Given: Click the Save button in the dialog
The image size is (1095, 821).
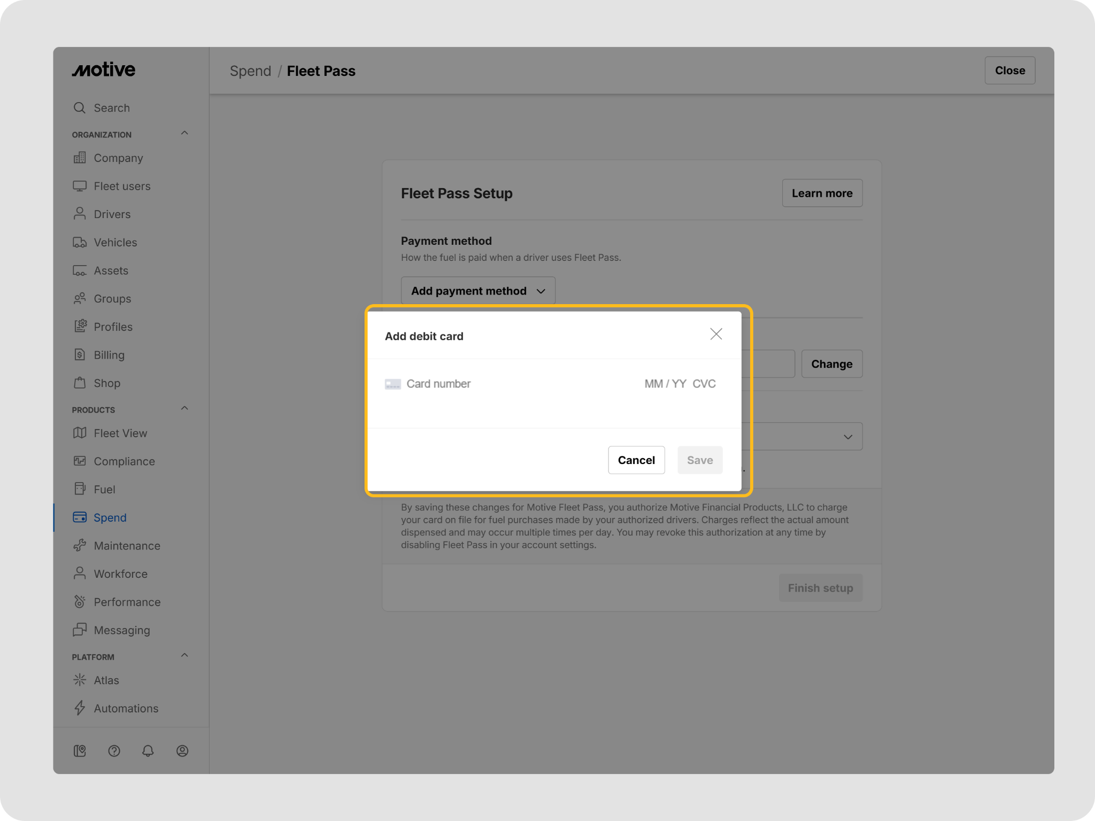Looking at the screenshot, I should [700, 460].
